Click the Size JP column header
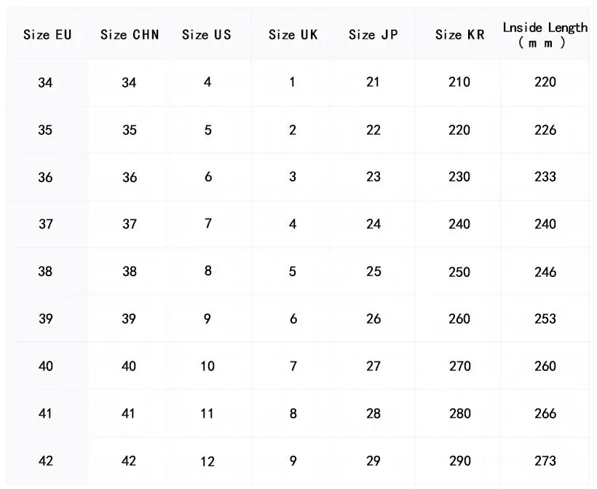 click(373, 35)
